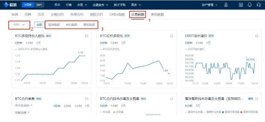Go to 新手学院 page
265x122 pixels.
tap(120, 5)
